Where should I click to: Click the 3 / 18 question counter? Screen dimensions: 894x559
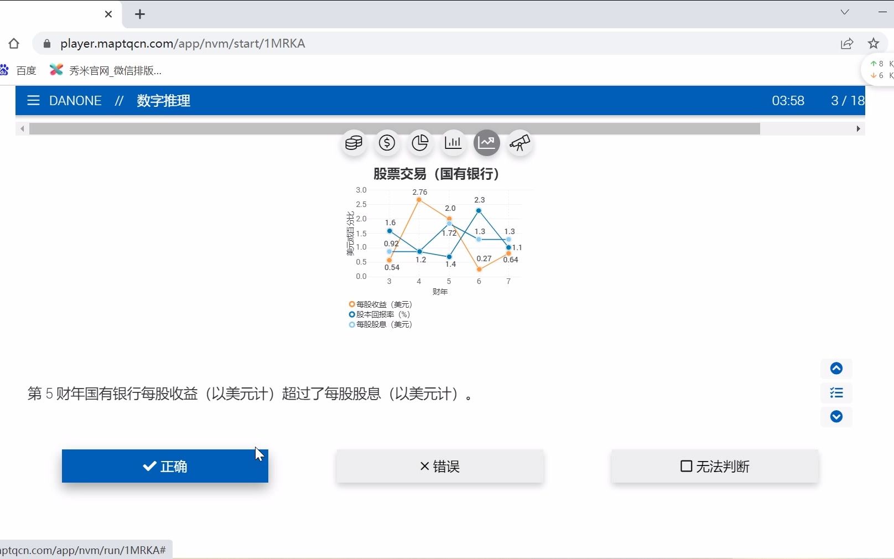(x=848, y=101)
